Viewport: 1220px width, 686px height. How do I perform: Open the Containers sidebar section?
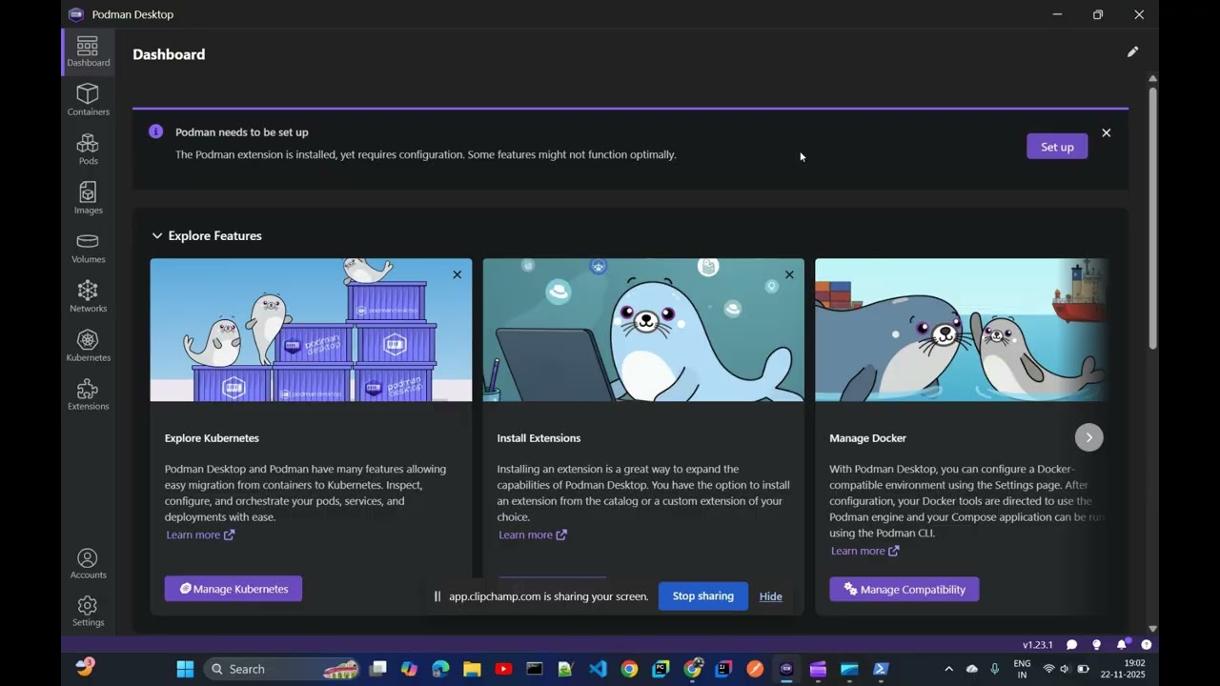tap(88, 100)
